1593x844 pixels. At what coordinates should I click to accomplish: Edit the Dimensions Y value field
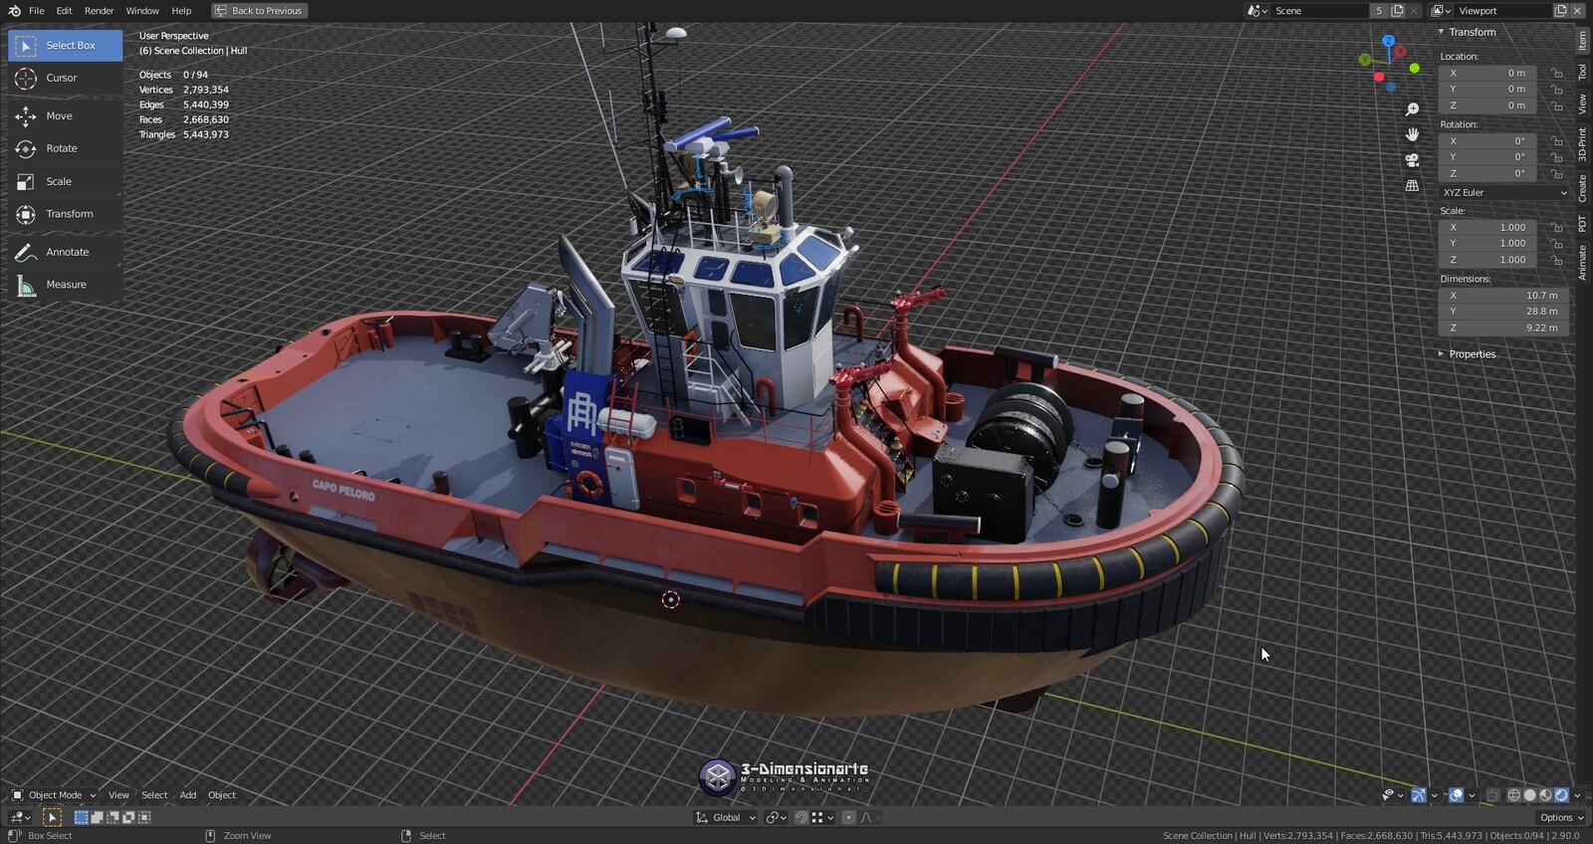(1504, 312)
